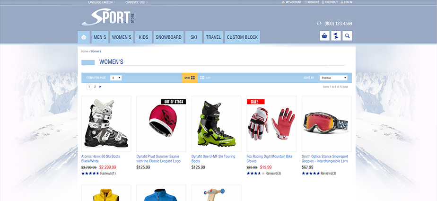Image resolution: width=437 pixels, height=201 pixels.
Task: Open Dynafit Pivot Summer Beanie thumbnail
Action: (161, 124)
